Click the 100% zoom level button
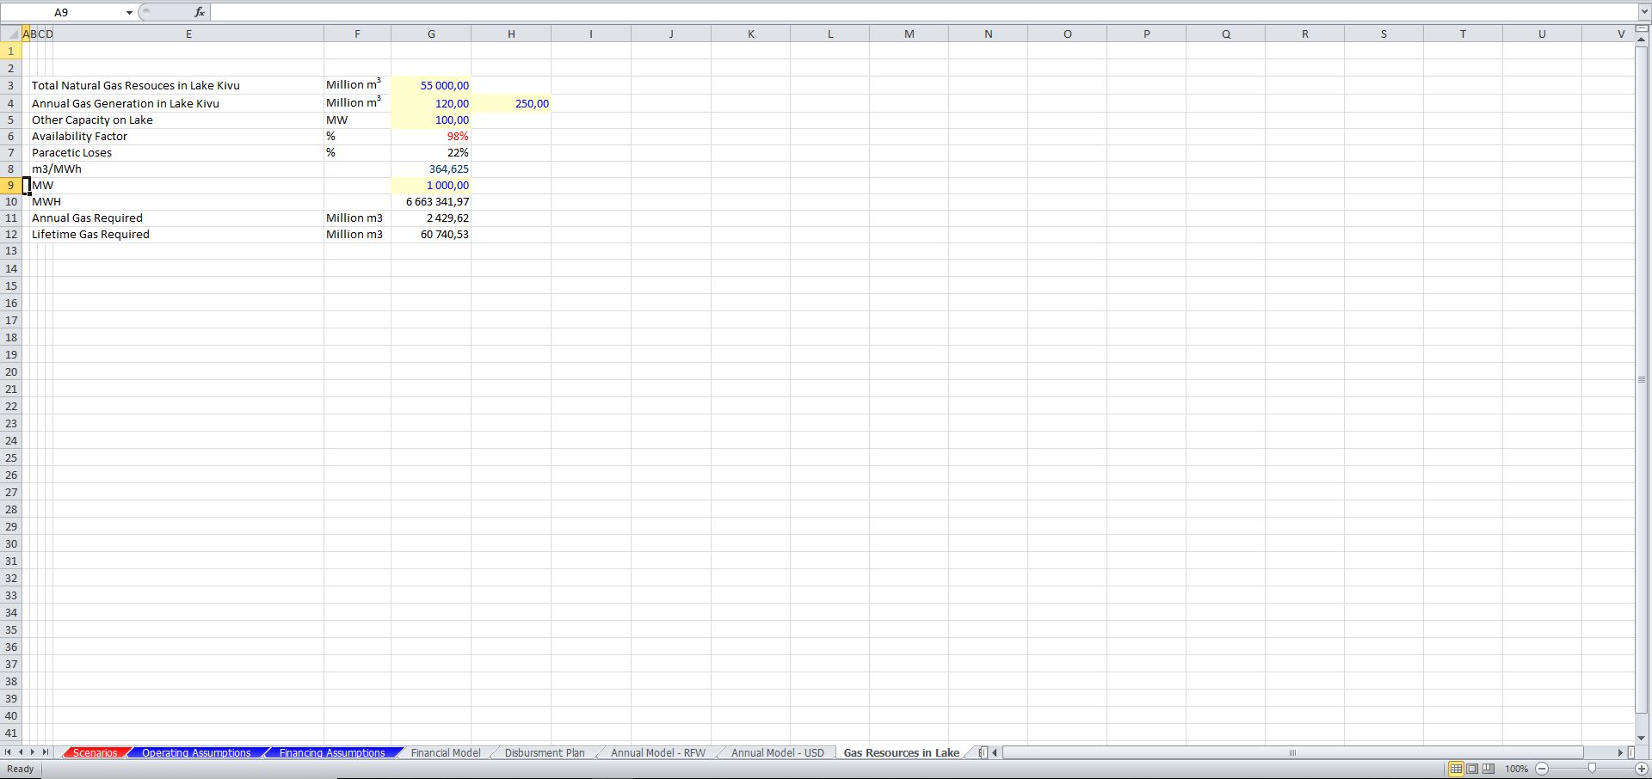1652x779 pixels. [x=1516, y=769]
